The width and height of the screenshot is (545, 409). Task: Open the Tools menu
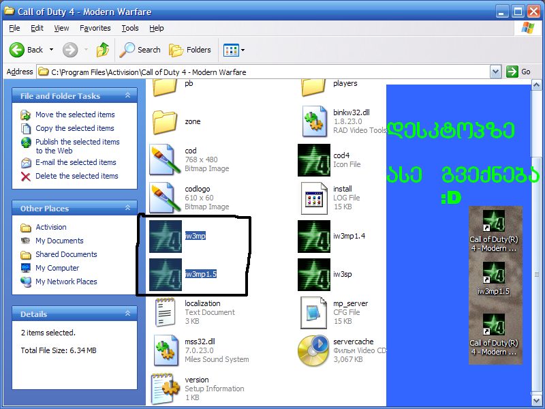point(130,28)
